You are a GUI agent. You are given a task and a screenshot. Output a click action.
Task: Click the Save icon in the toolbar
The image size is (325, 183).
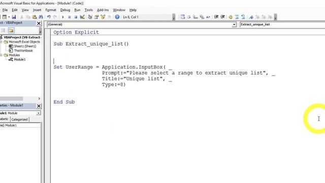14,17
